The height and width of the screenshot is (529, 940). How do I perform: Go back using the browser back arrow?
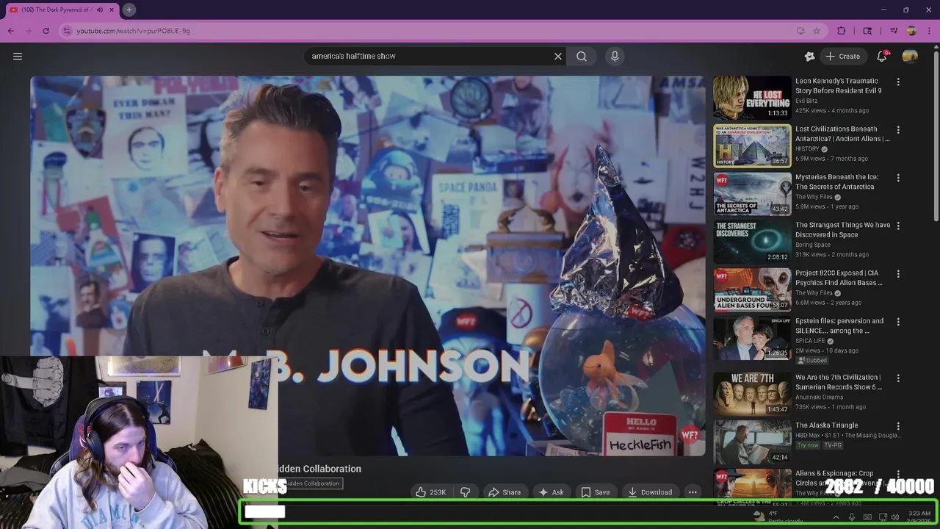(x=10, y=31)
